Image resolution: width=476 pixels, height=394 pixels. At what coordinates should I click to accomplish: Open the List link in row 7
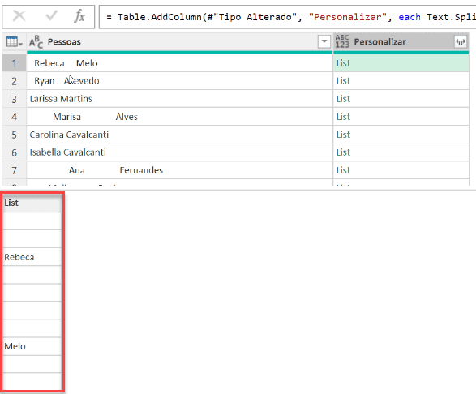click(x=343, y=170)
